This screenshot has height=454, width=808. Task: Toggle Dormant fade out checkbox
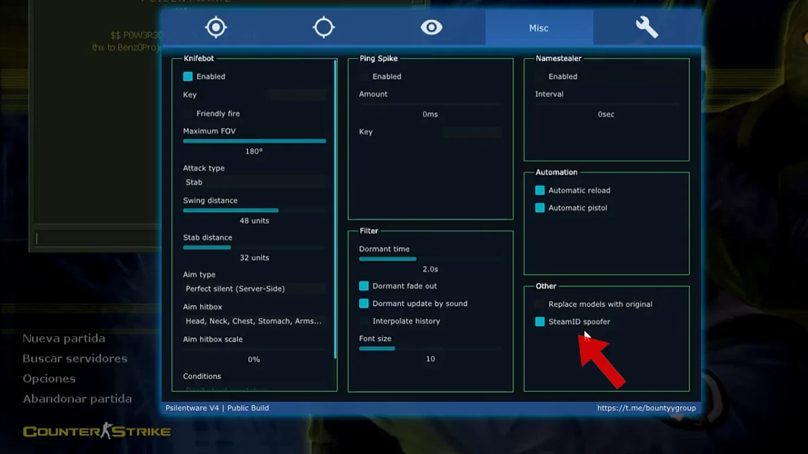364,286
